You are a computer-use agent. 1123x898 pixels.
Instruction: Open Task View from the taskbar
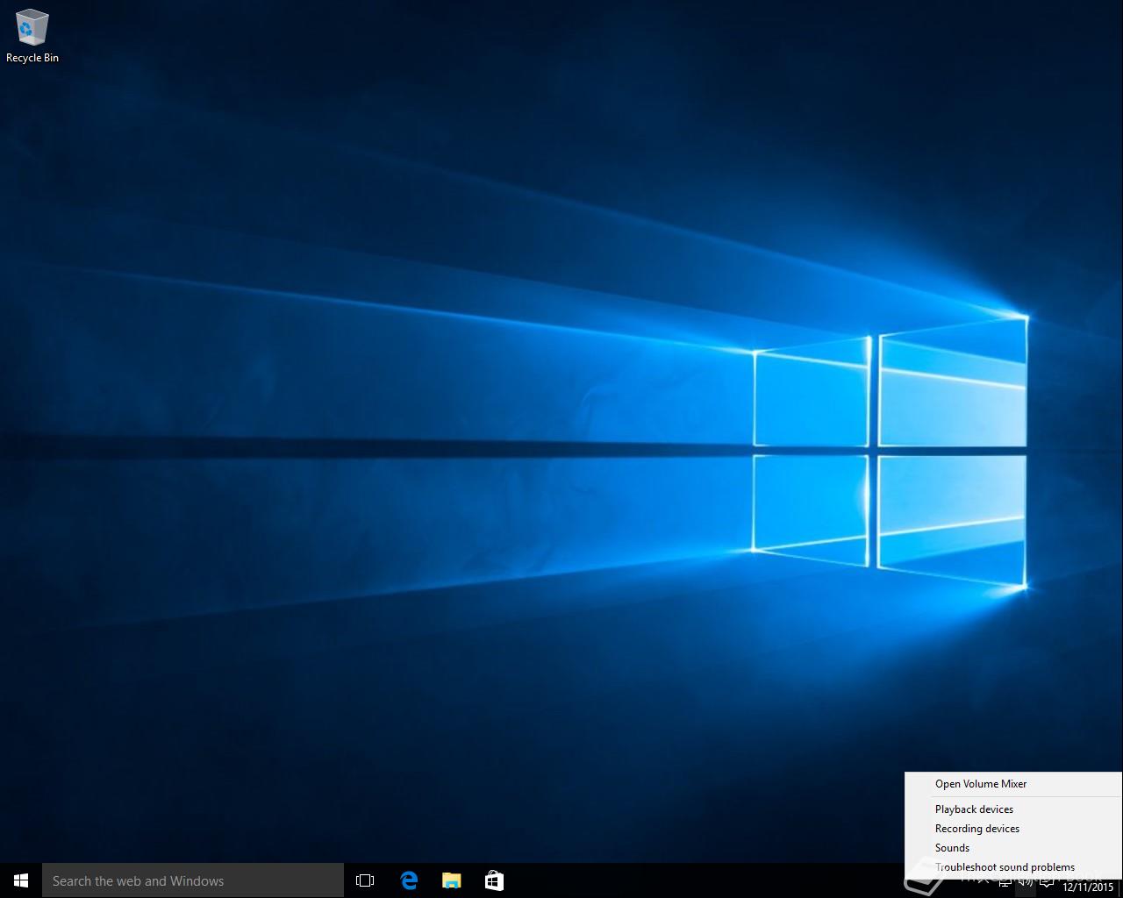tap(365, 880)
